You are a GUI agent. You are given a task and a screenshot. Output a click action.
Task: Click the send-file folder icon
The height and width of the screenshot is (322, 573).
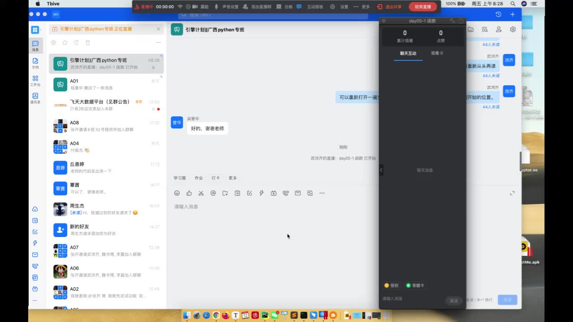(225, 193)
